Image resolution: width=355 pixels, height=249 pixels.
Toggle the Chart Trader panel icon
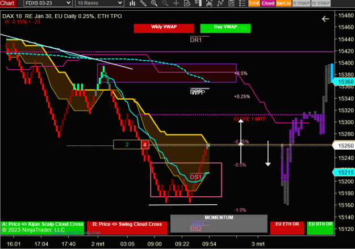tap(198, 3)
